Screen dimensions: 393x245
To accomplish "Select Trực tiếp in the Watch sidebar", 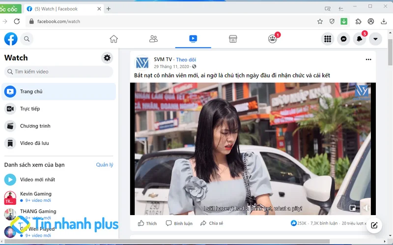I will pos(58,109).
